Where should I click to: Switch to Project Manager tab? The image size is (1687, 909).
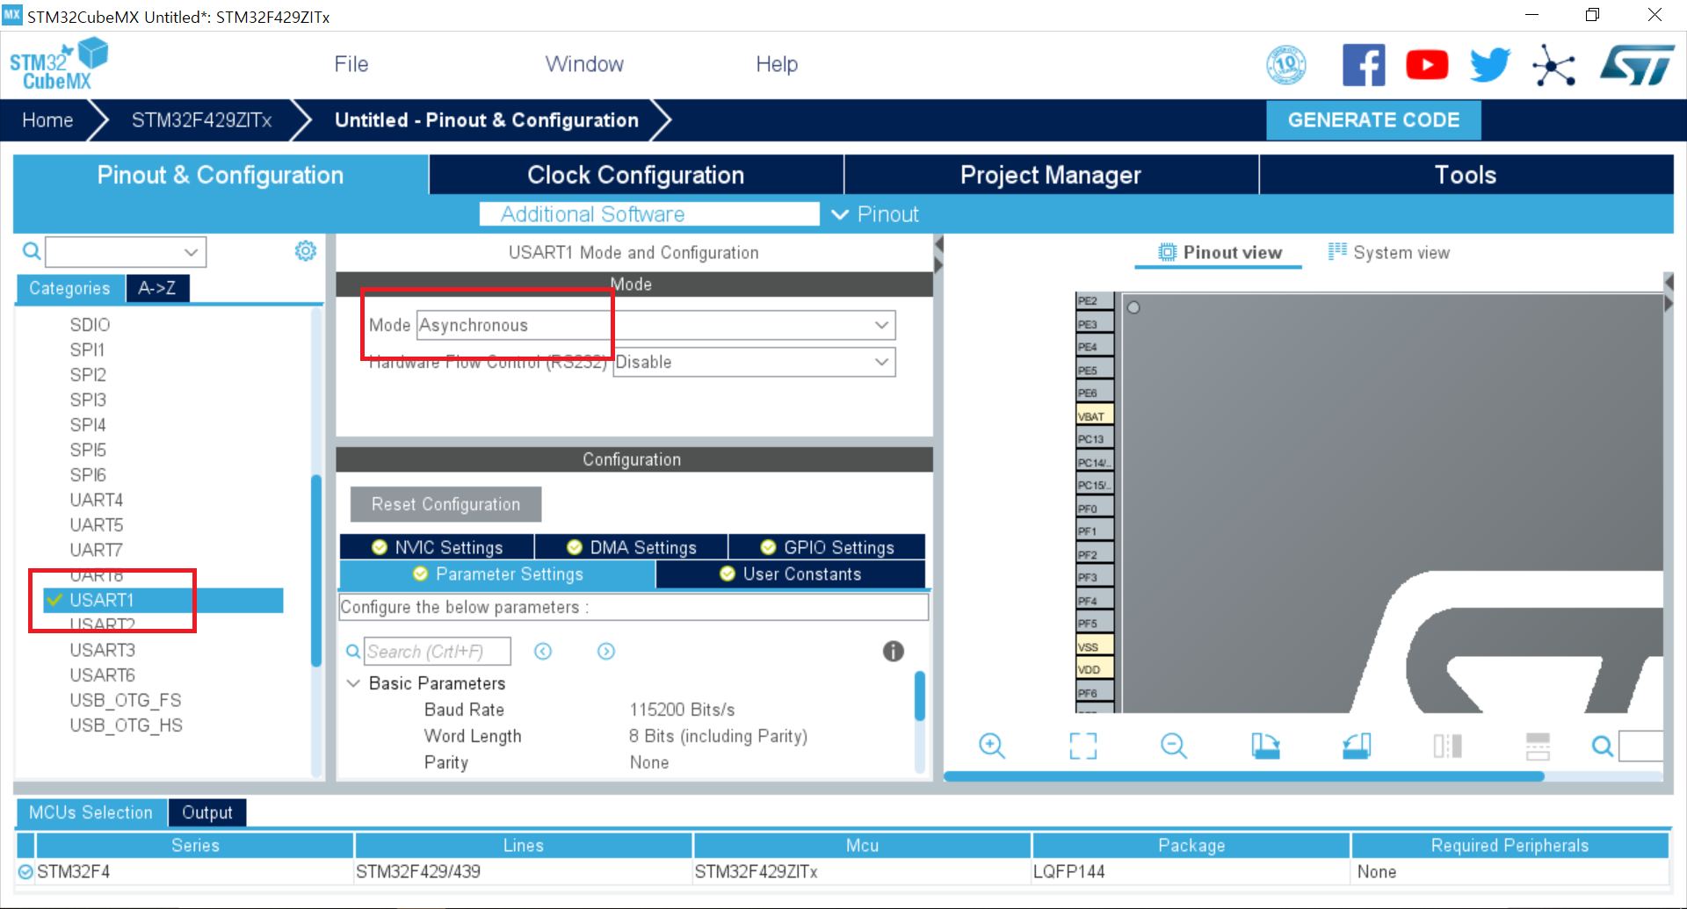[1051, 175]
